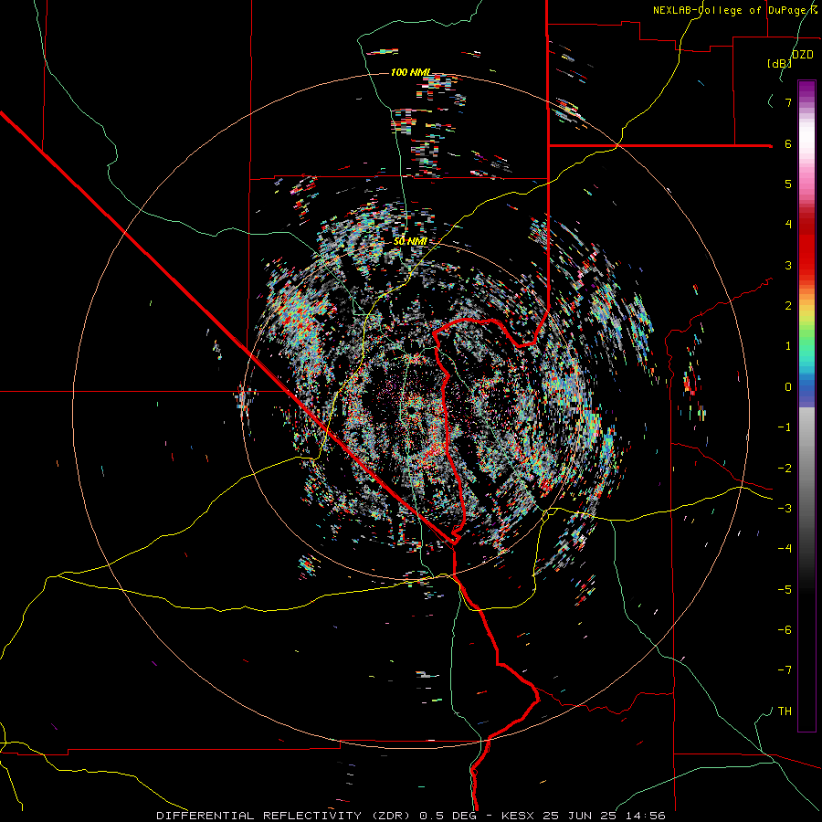Click the "0" value on the color scale

pos(788,387)
